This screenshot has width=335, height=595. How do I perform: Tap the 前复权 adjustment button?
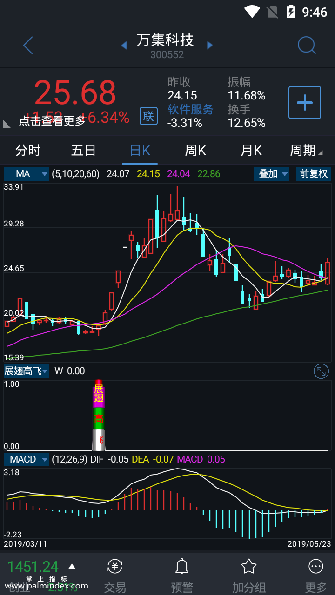click(314, 174)
